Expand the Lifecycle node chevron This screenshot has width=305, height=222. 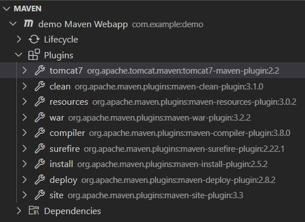pos(19,40)
